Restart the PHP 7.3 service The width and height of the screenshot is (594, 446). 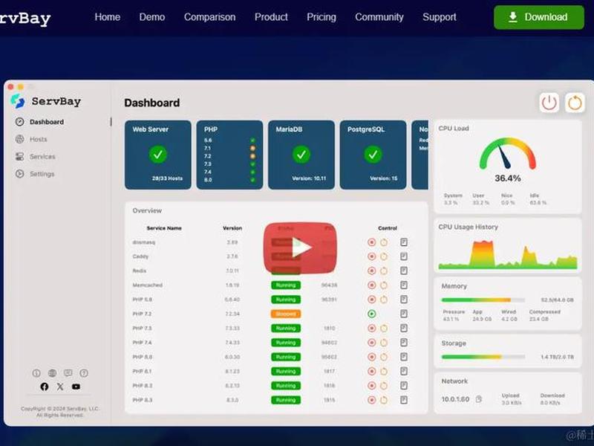coord(384,329)
